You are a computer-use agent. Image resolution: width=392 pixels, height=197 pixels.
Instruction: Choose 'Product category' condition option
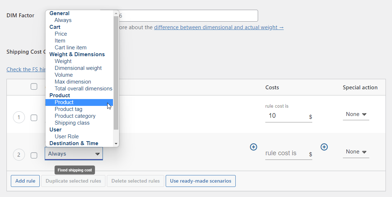tap(79, 116)
